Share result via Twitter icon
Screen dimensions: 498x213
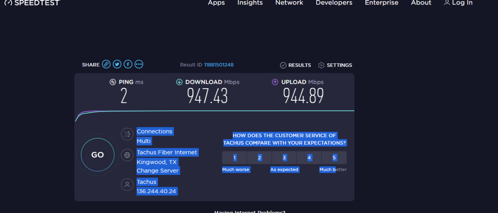click(x=117, y=64)
